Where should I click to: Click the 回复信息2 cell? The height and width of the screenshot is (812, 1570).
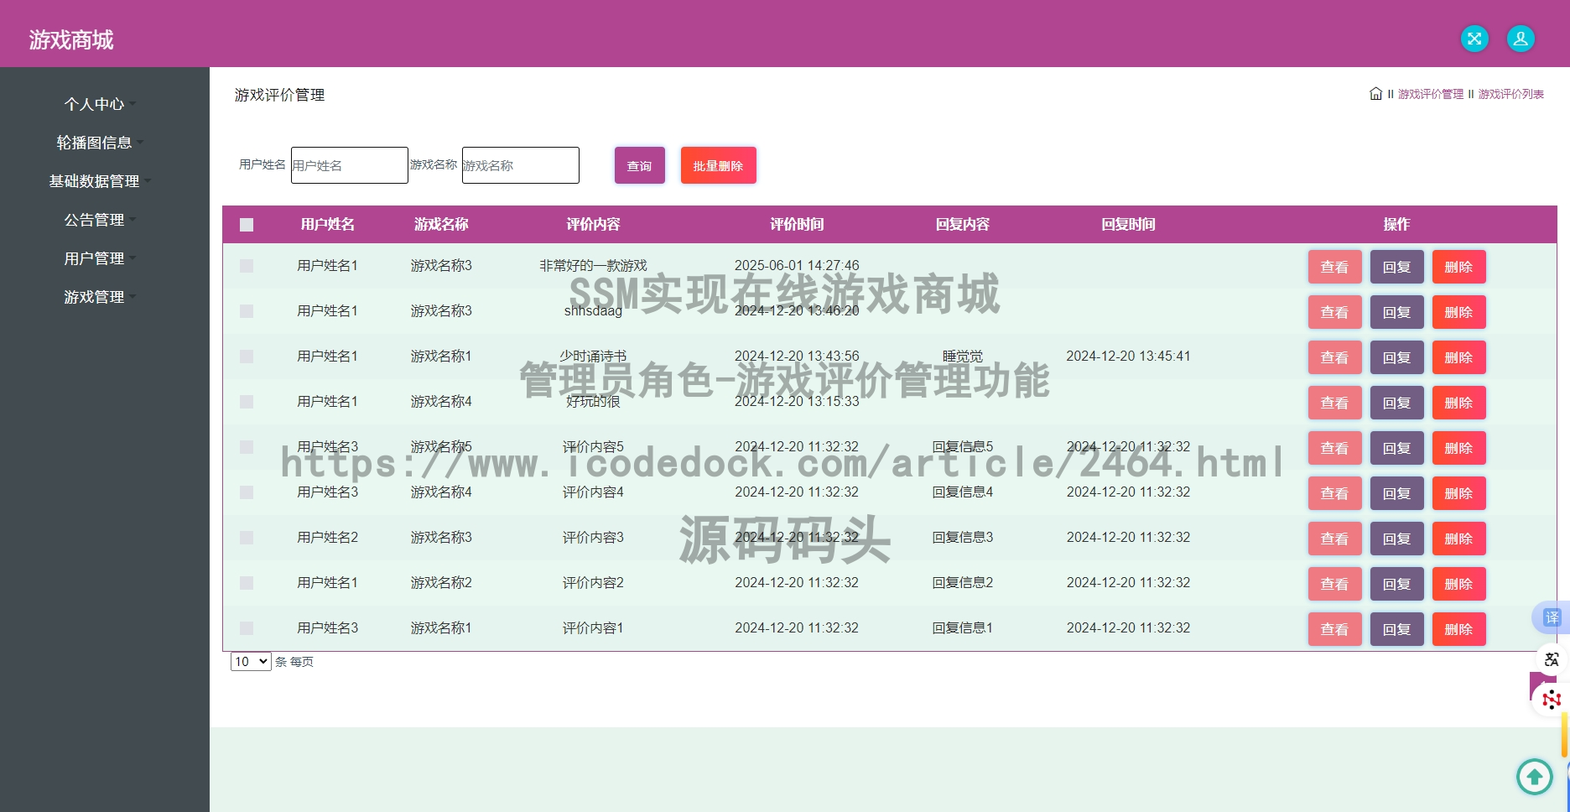[x=963, y=582]
